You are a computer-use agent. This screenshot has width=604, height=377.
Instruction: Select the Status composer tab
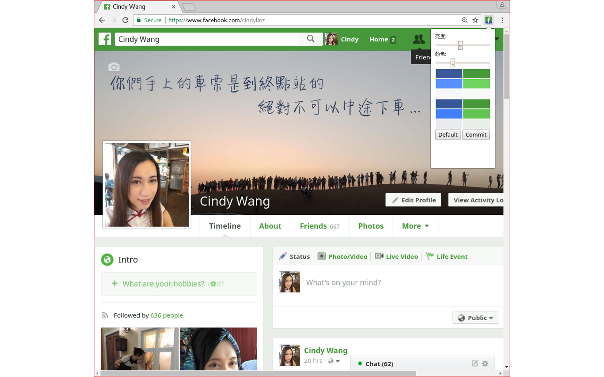click(x=294, y=256)
